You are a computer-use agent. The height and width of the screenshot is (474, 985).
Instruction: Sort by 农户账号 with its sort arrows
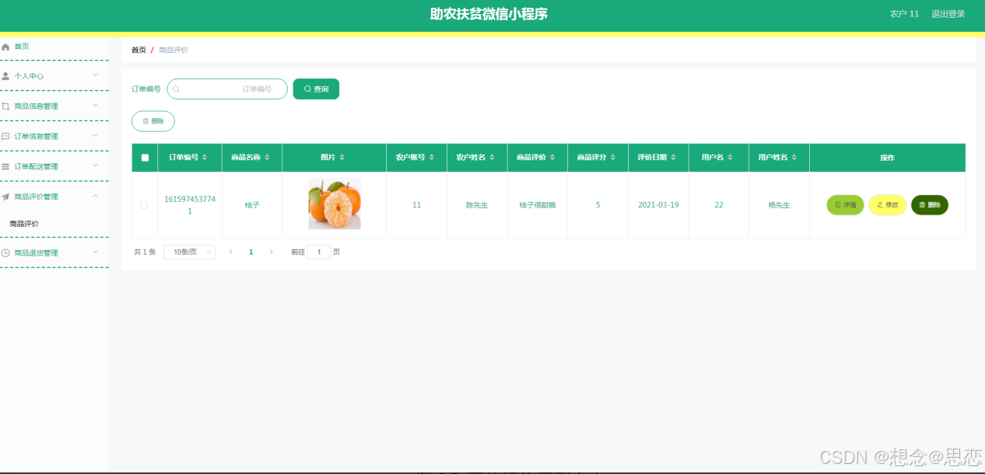tap(432, 158)
